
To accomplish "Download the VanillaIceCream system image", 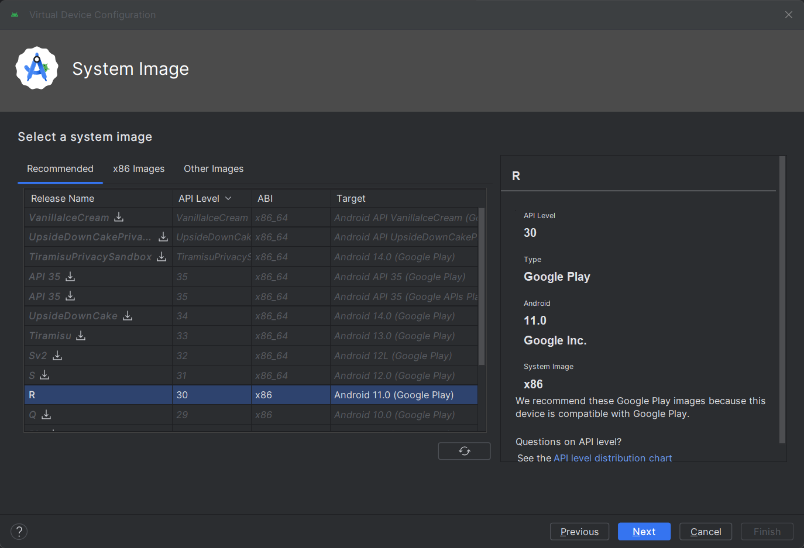I will (x=119, y=217).
